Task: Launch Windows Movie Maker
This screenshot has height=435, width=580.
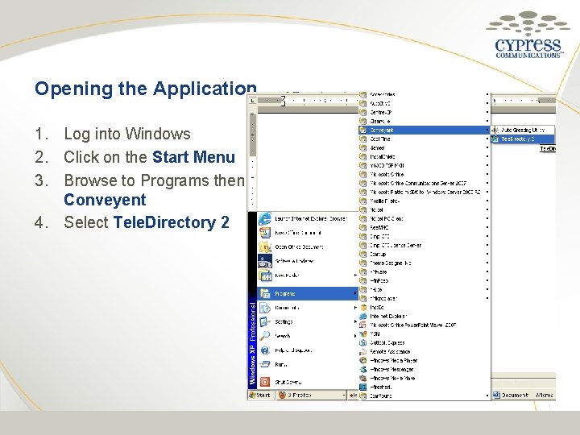Action: [x=425, y=379]
